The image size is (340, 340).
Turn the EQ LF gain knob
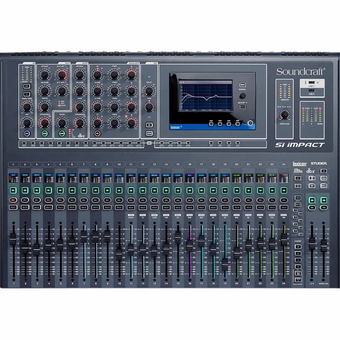[x=97, y=123]
